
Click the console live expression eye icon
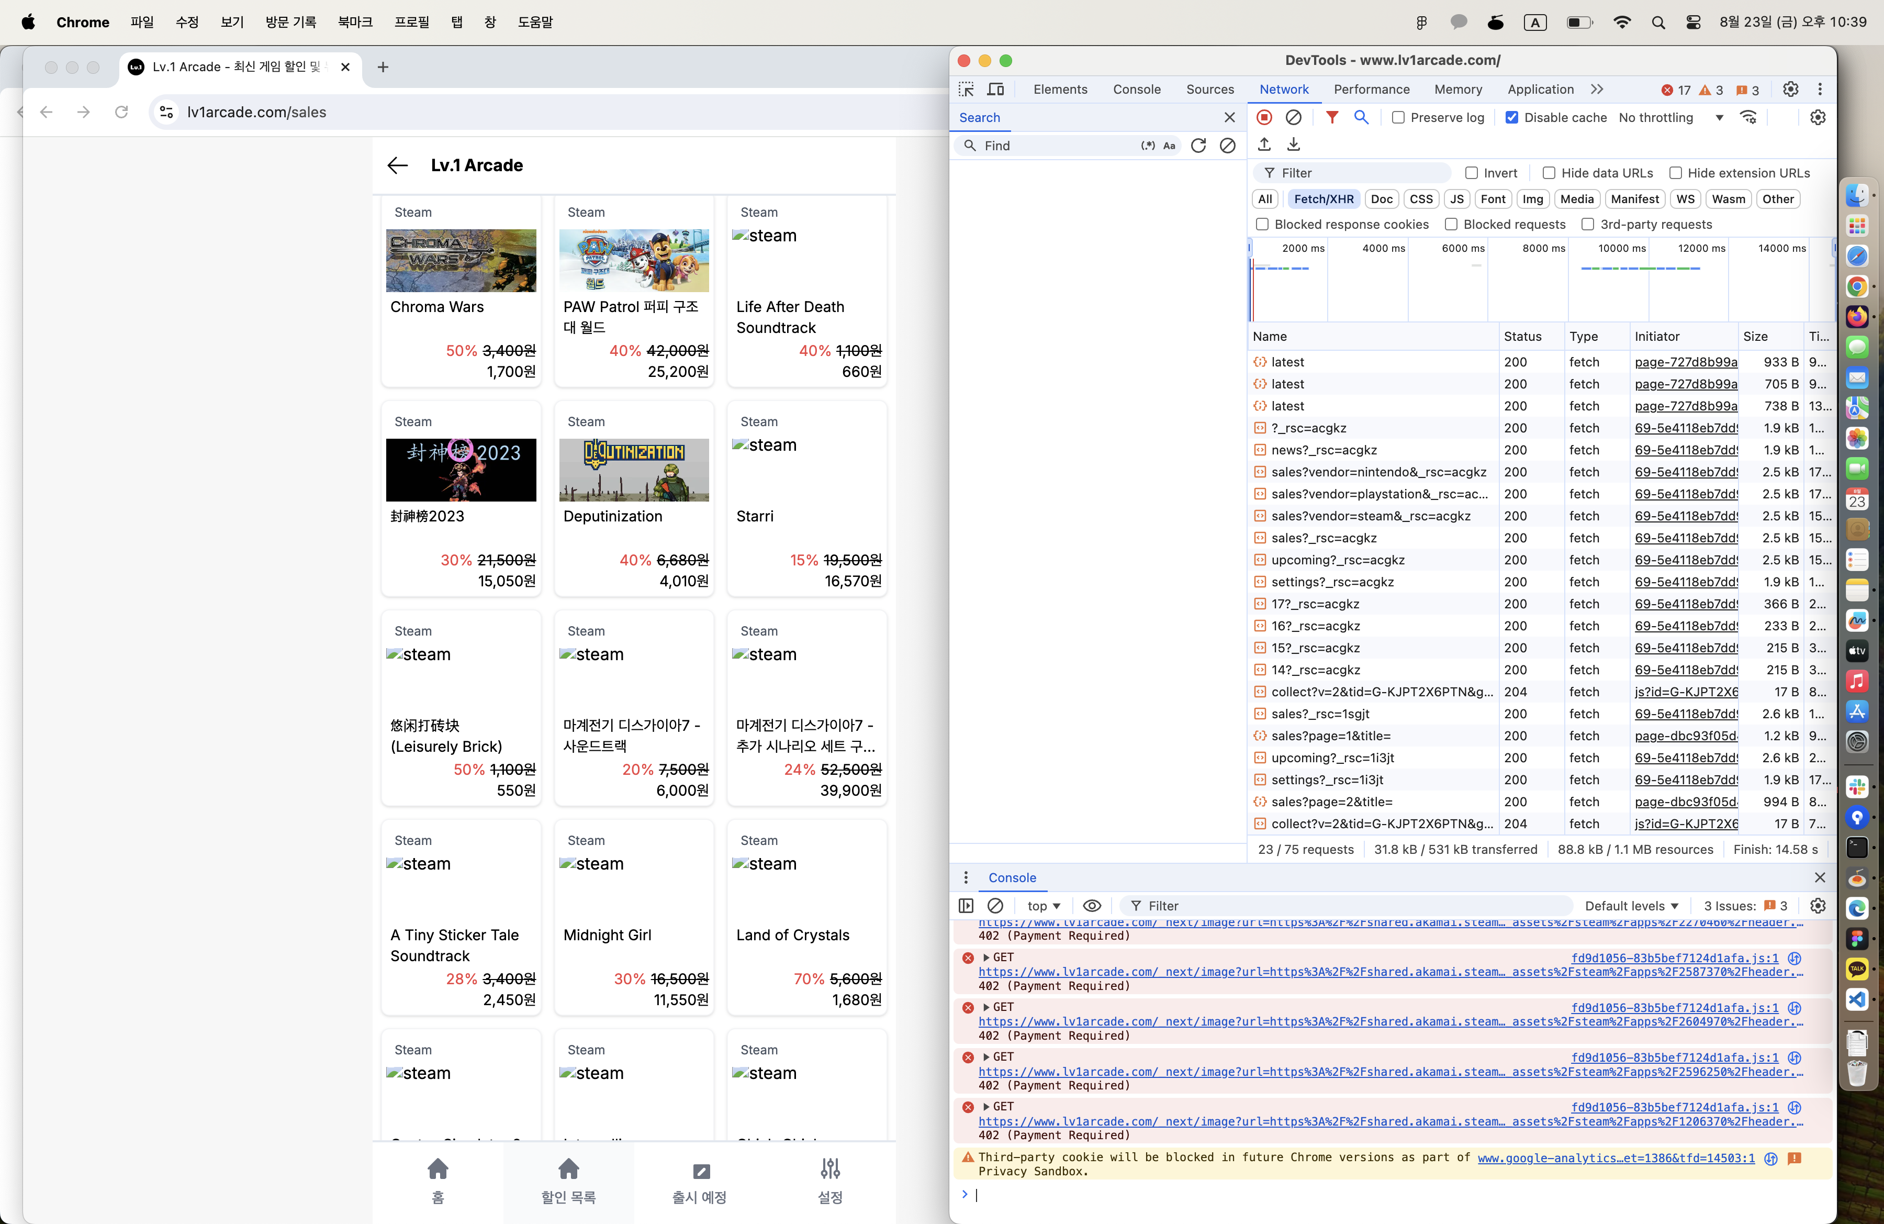[1092, 906]
